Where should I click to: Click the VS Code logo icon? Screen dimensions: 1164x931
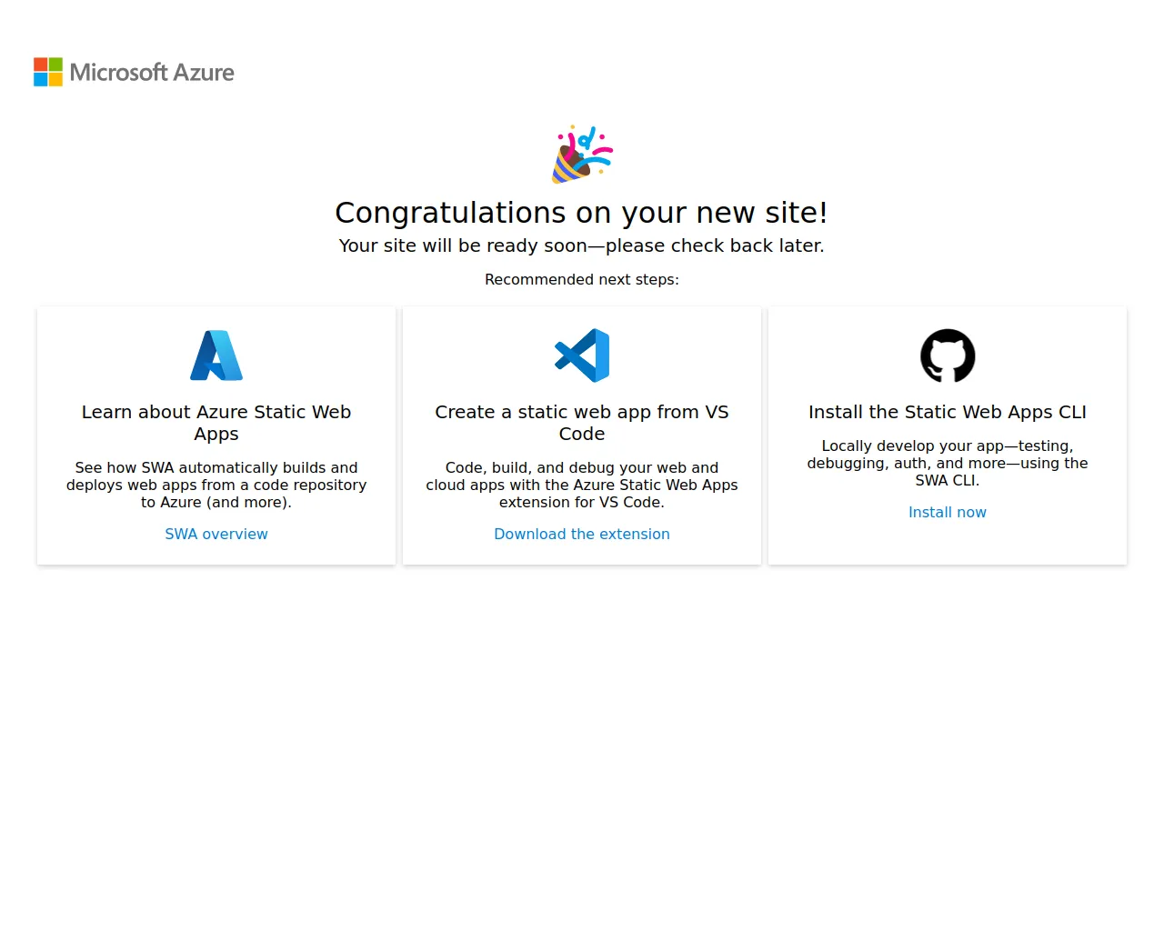[582, 355]
